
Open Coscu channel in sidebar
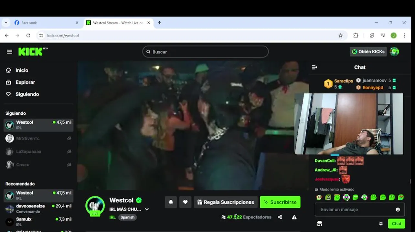pos(38,165)
